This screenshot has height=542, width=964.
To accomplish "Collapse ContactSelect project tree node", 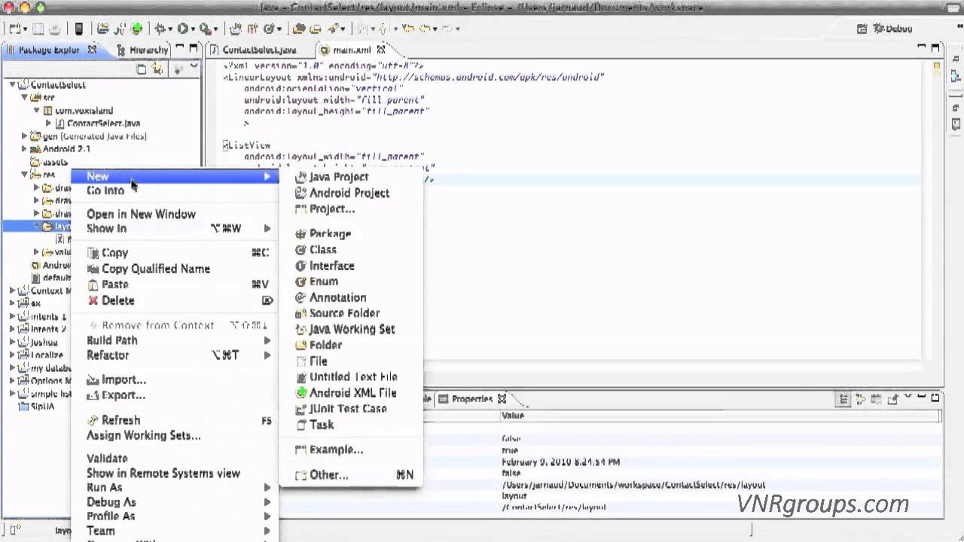I will click(12, 84).
